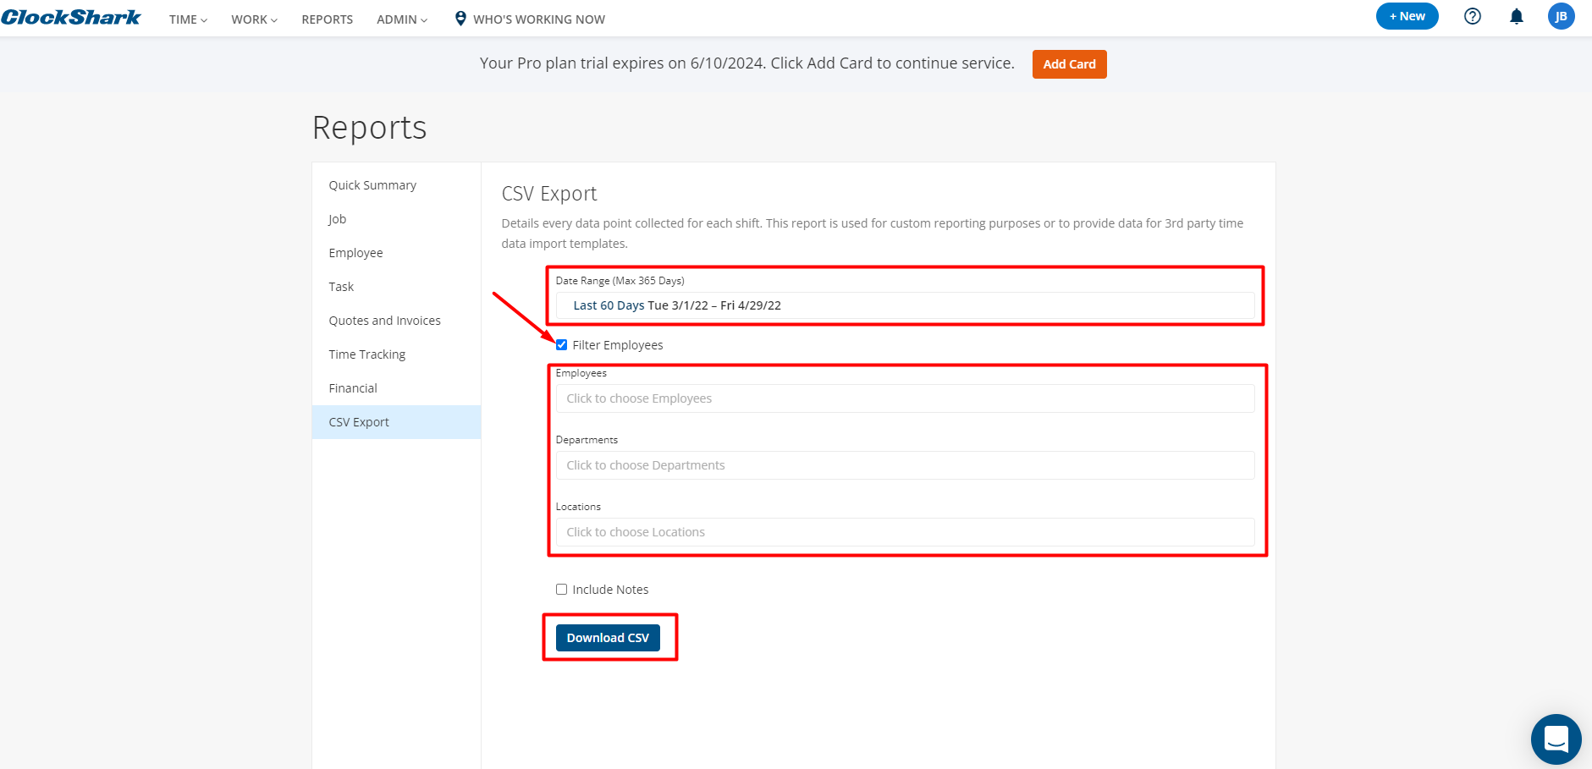Click the Reports page title

370,128
